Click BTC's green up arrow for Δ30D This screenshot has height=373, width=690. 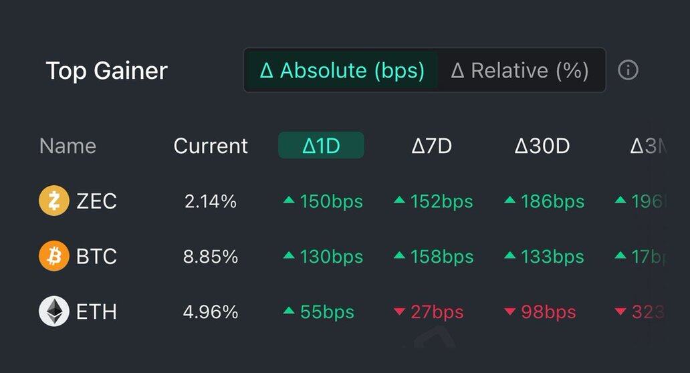pyautogui.click(x=509, y=255)
